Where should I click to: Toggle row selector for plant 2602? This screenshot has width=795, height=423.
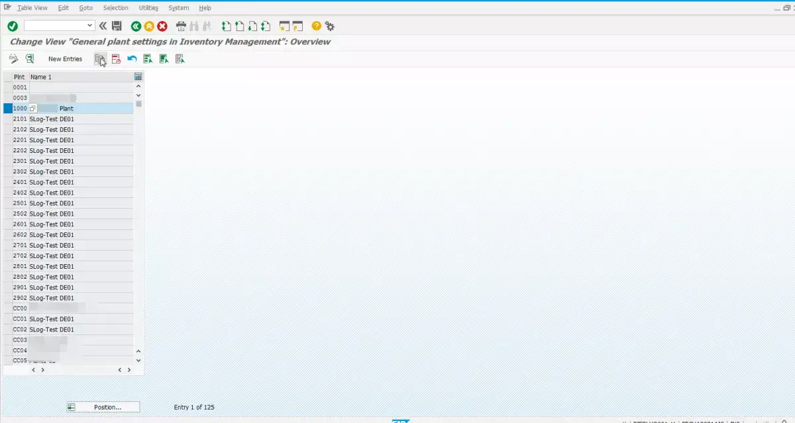8,235
